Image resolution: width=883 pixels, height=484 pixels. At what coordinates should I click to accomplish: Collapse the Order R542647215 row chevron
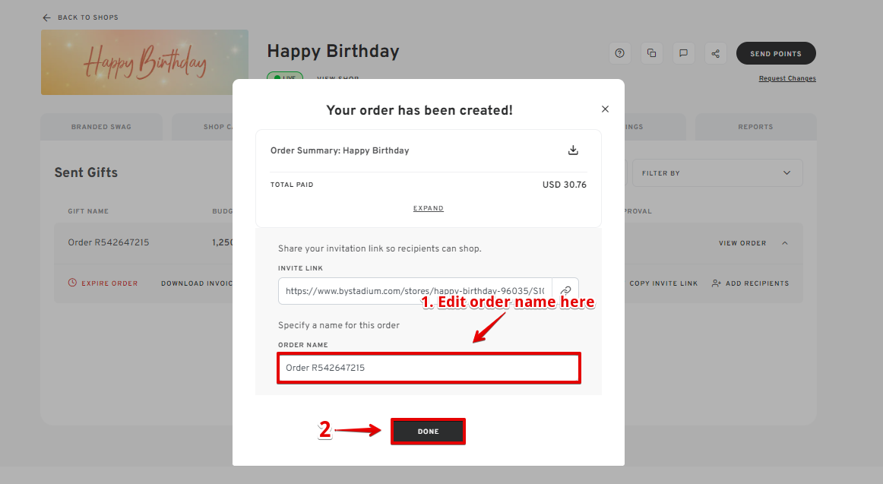[x=785, y=243]
